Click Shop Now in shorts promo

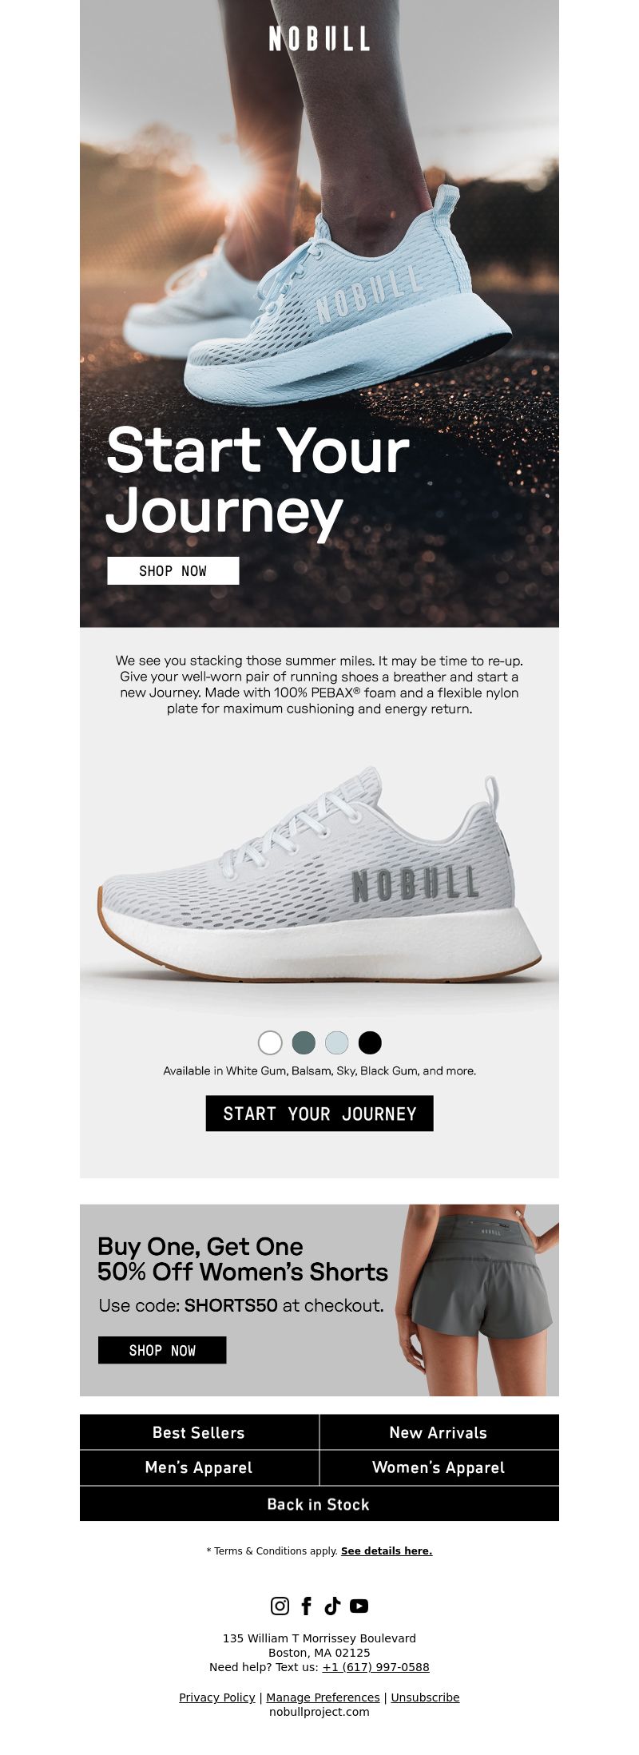pos(162,1350)
